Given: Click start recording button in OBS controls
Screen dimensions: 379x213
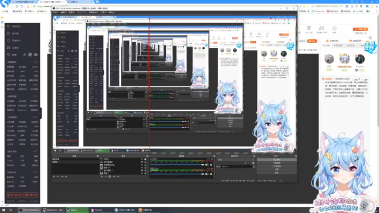Looking at the screenshot, I should coord(277,163).
